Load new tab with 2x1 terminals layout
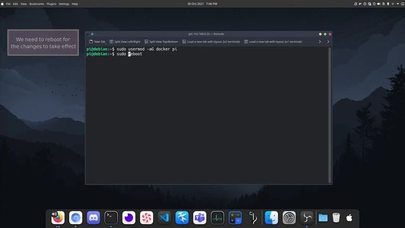The image size is (405, 228). (x=273, y=42)
